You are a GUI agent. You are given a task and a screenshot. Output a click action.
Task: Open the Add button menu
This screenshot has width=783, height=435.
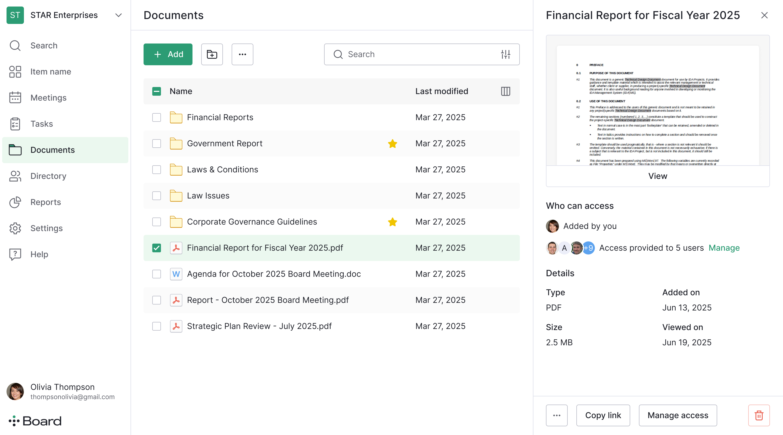point(168,54)
